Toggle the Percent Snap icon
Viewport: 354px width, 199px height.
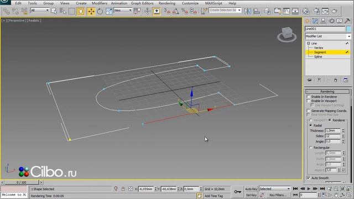tap(185, 11)
